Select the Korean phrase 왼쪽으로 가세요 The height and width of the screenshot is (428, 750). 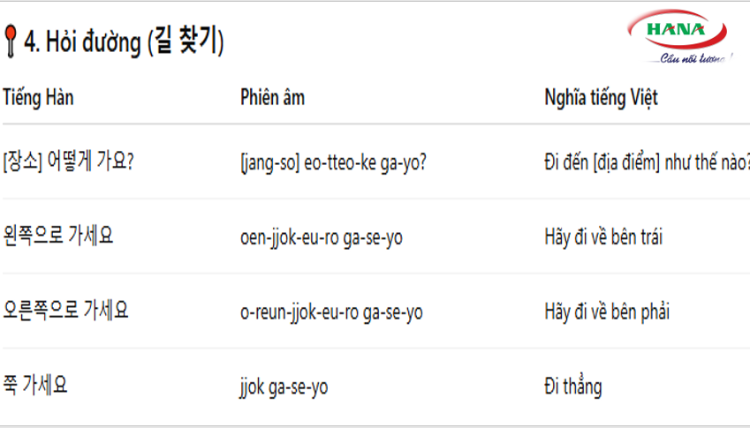tap(58, 236)
